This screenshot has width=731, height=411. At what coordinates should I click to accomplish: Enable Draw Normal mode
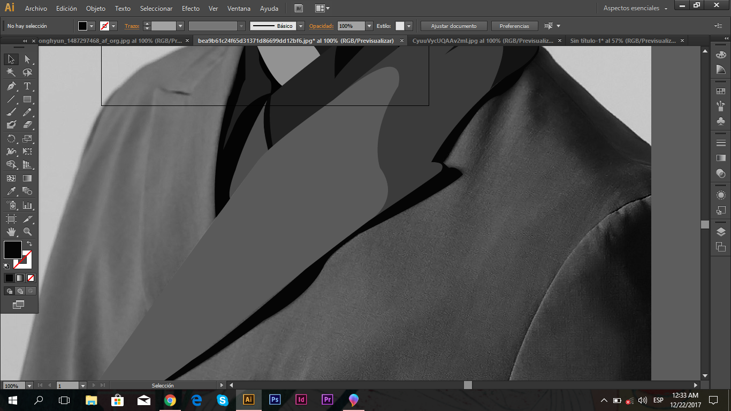coord(9,291)
